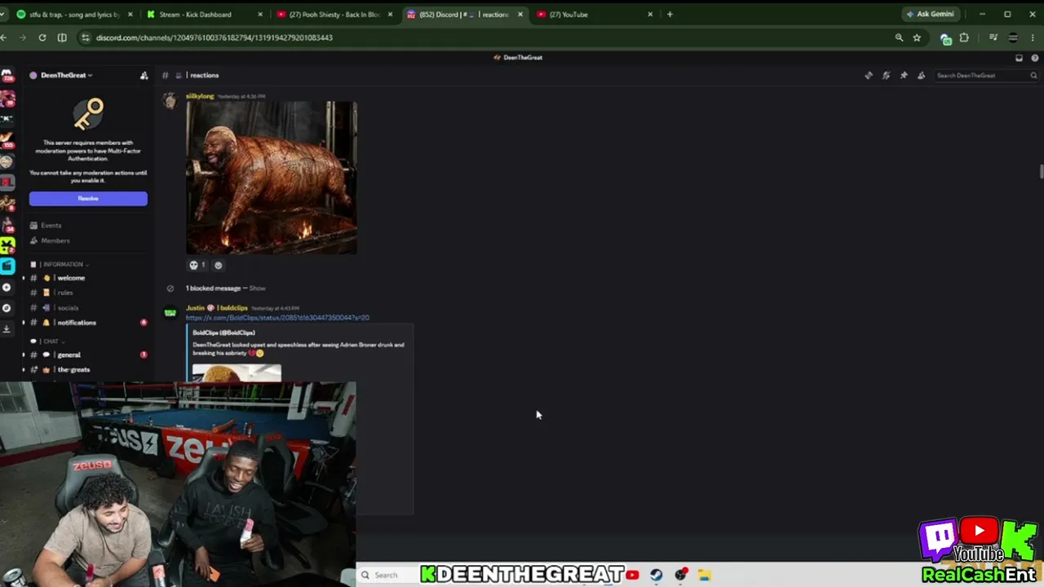1044x587 pixels.
Task: Open the add reaction smiley under the image
Action: (218, 265)
